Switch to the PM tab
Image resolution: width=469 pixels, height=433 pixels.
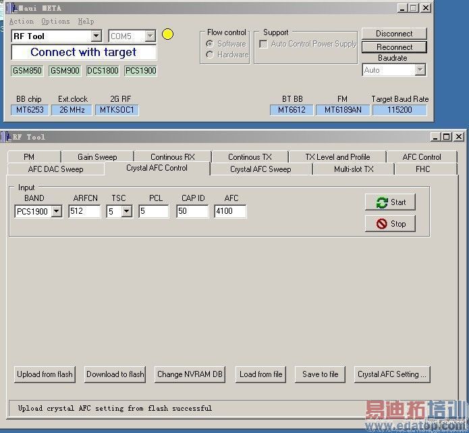[x=34, y=157]
